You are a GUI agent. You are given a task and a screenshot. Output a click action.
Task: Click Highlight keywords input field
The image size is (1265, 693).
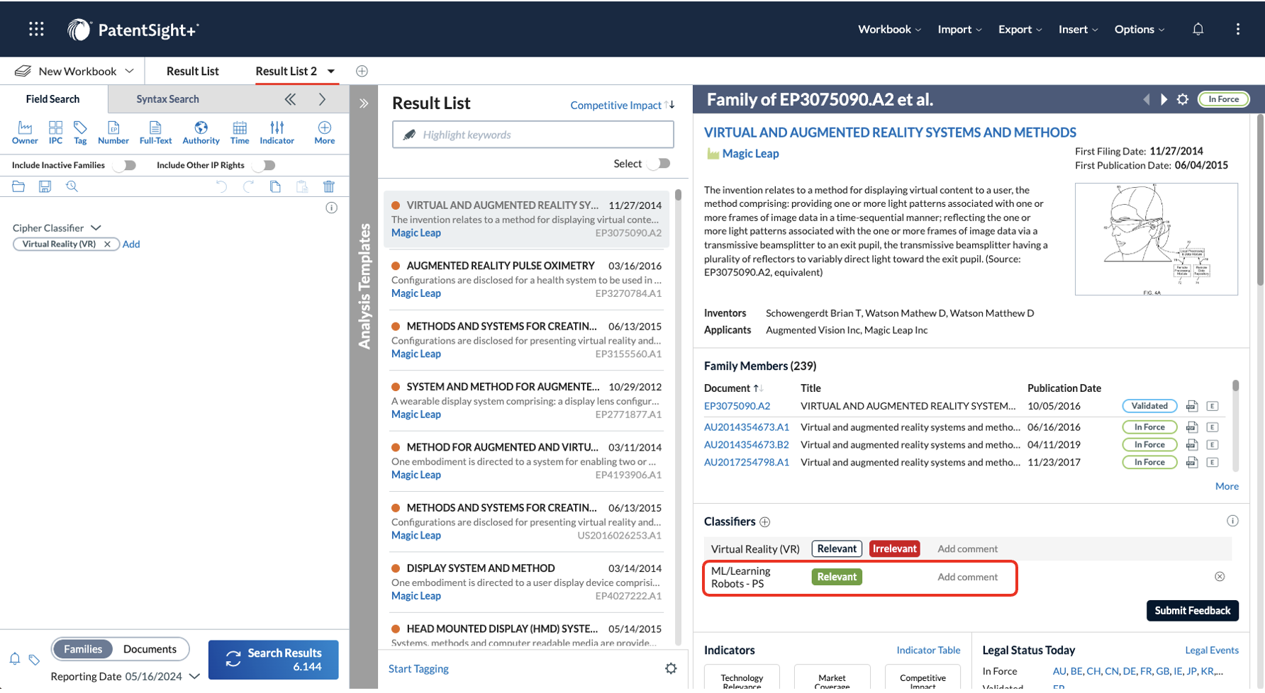click(533, 135)
